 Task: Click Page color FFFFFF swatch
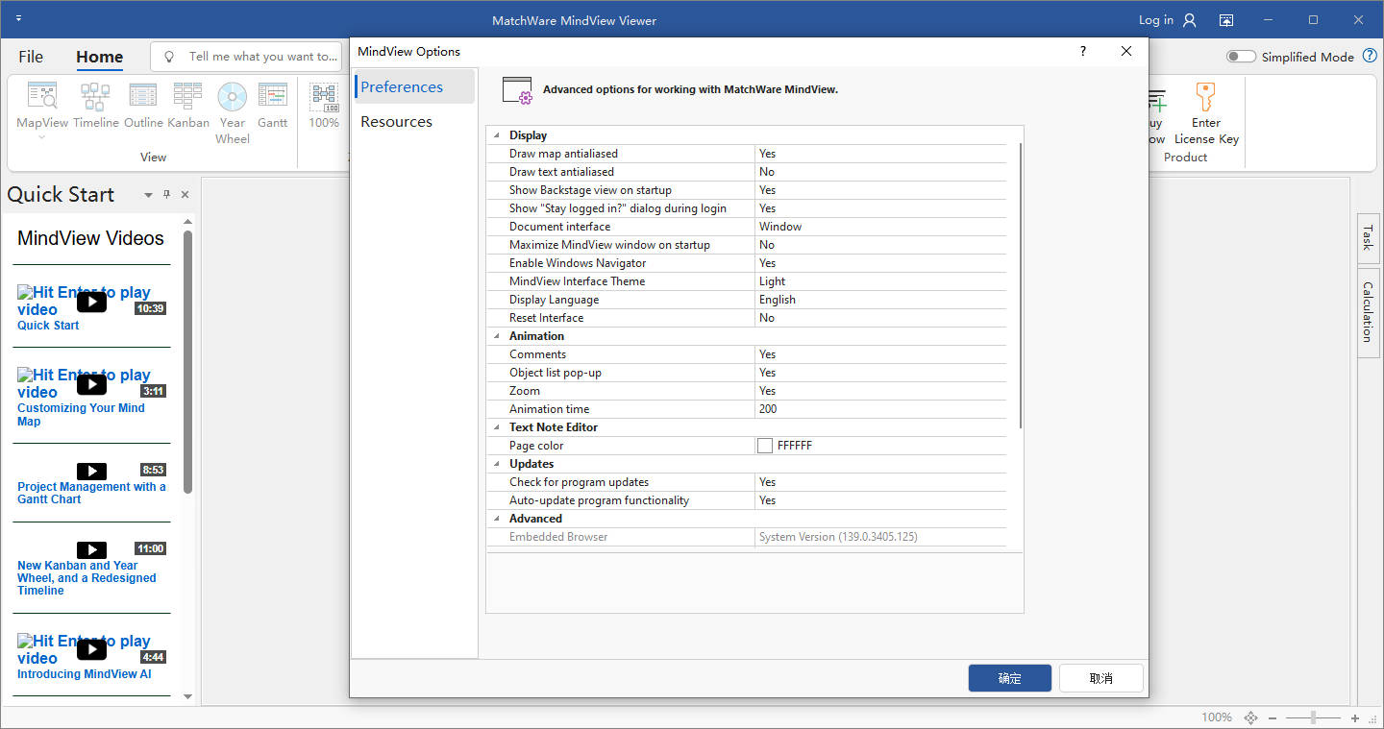click(x=765, y=446)
